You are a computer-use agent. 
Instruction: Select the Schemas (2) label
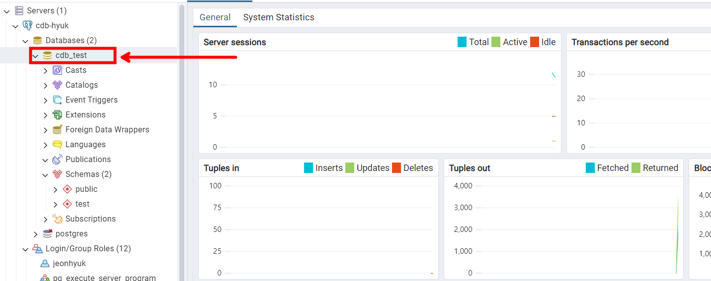tap(88, 174)
